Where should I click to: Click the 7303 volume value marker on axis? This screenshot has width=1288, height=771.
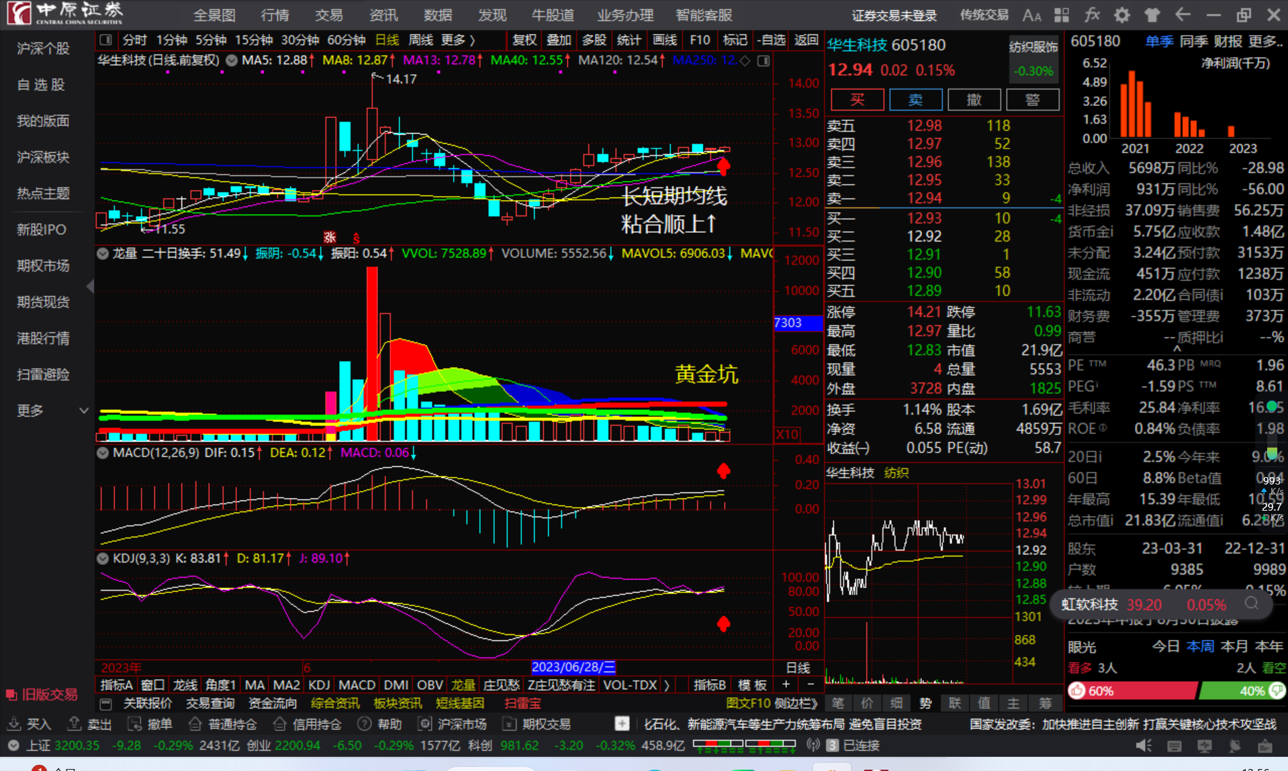tap(798, 323)
